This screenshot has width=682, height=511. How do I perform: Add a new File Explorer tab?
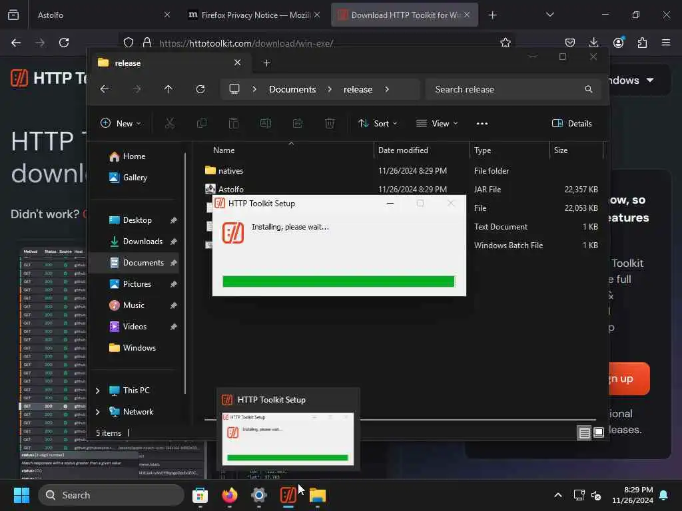(x=266, y=63)
